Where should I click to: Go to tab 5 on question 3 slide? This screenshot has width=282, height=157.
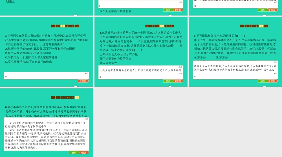pyautogui.click(x=72, y=26)
